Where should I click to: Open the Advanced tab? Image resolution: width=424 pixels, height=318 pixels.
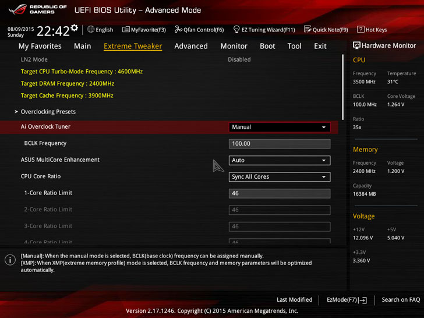pos(191,46)
